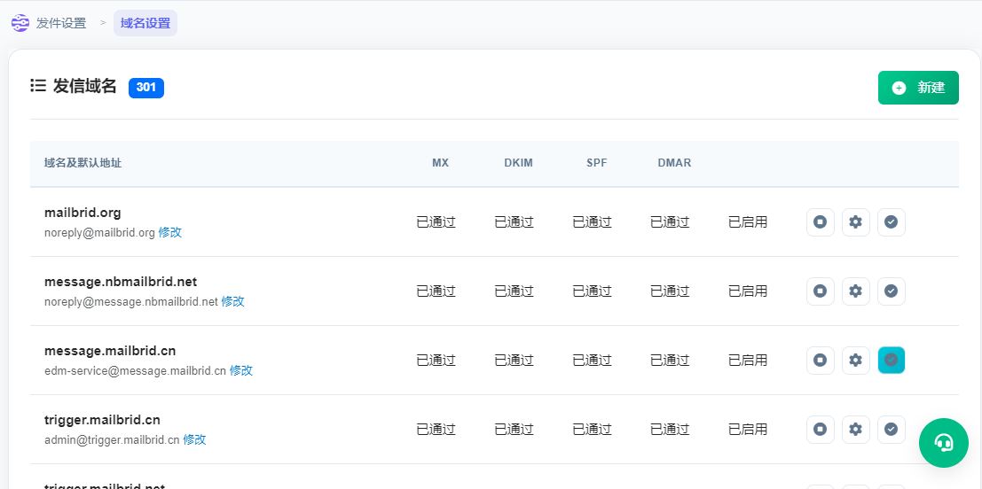Stop the message.mailbrid.cn domain
Screen dimensions: 982x489
coord(821,361)
